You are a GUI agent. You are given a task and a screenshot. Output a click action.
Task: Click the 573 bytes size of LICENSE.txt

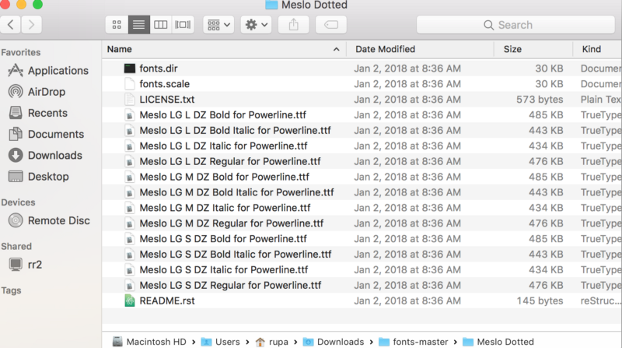tap(540, 100)
